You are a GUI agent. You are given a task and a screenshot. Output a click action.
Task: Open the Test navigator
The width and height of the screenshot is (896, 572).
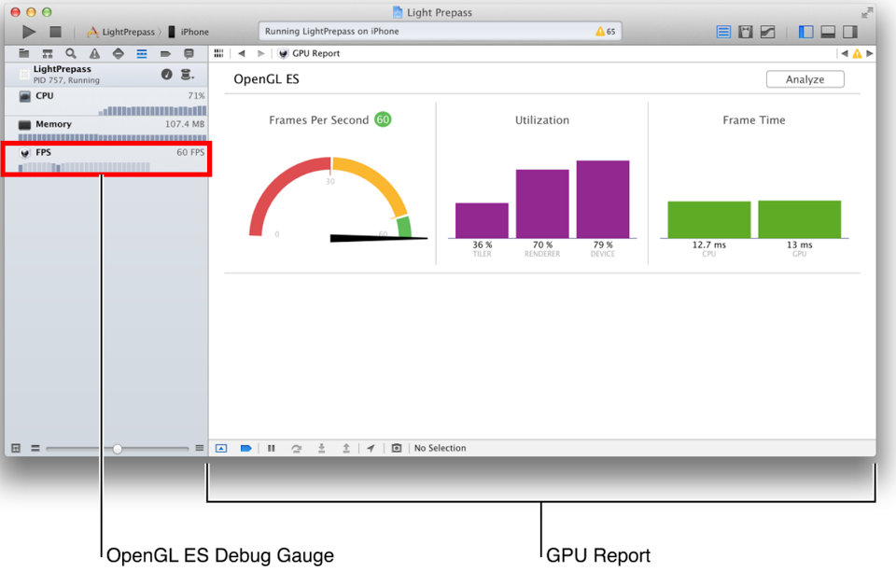(x=119, y=54)
